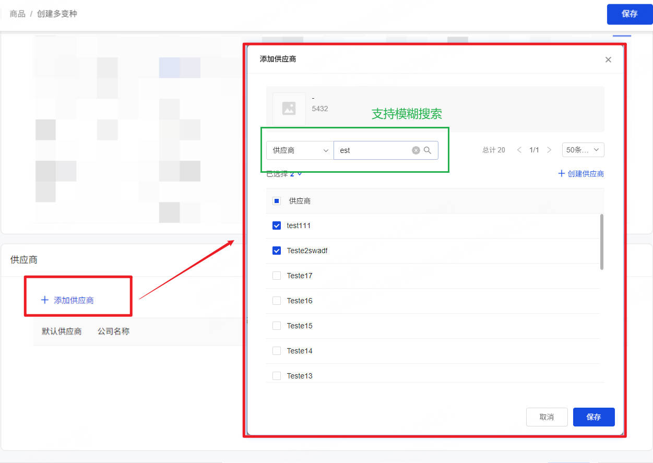
Task: Uncheck the test111 supplier
Action: [277, 225]
